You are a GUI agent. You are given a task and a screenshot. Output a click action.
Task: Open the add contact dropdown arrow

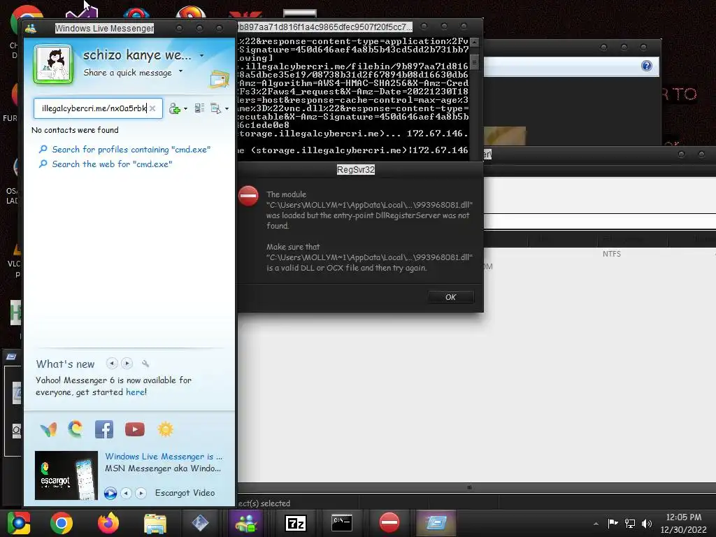pyautogui.click(x=185, y=108)
